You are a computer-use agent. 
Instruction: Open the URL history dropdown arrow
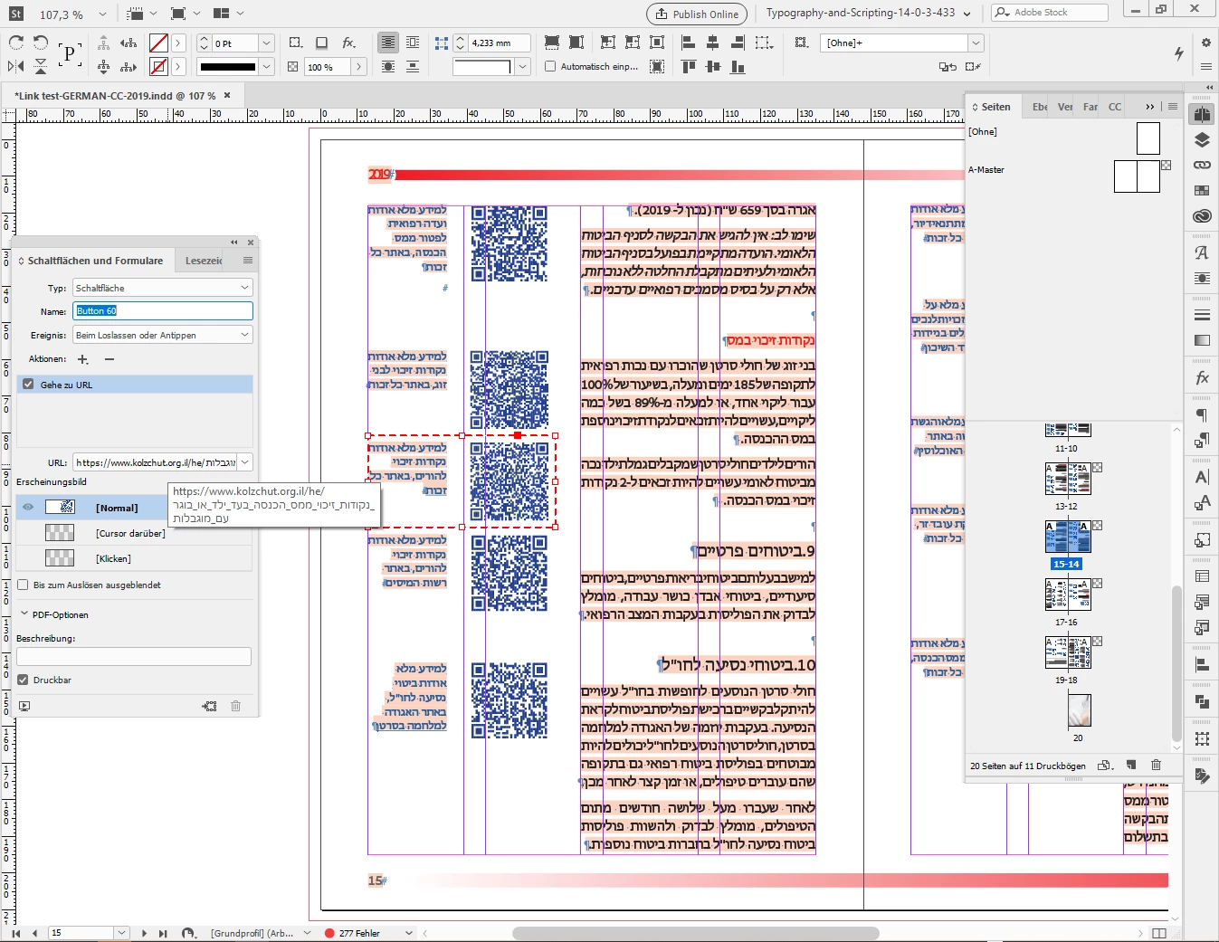(245, 462)
